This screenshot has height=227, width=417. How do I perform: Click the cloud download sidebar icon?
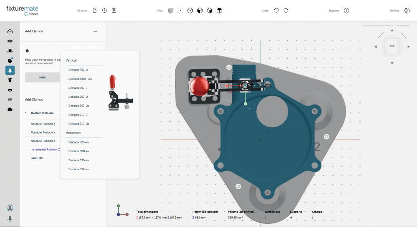10,109
